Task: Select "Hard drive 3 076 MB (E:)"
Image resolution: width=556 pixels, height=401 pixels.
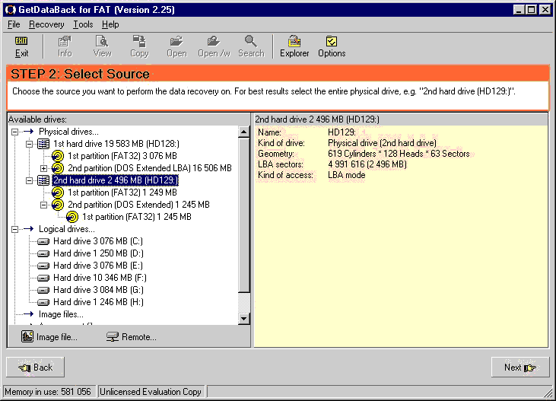Action: click(x=98, y=266)
